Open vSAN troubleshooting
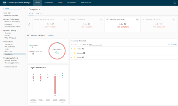 click(x=6, y=49)
